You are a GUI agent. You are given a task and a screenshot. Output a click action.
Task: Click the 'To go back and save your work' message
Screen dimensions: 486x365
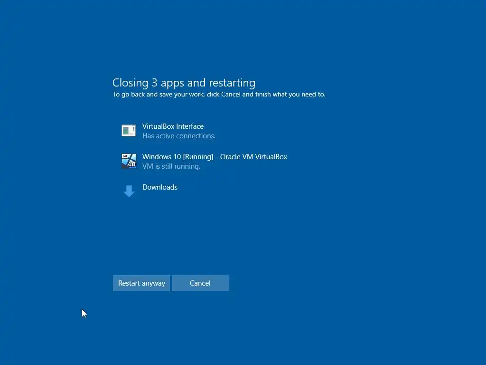point(219,95)
